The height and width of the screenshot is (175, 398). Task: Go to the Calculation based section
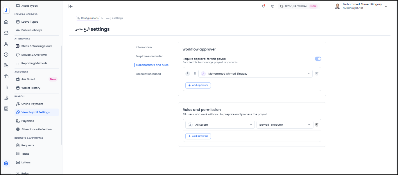148,74
